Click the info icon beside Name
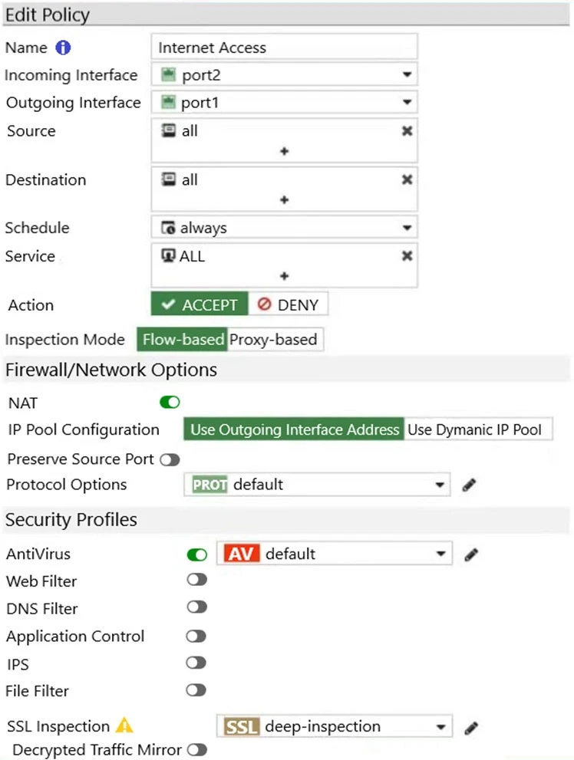This screenshot has width=574, height=760. click(63, 48)
